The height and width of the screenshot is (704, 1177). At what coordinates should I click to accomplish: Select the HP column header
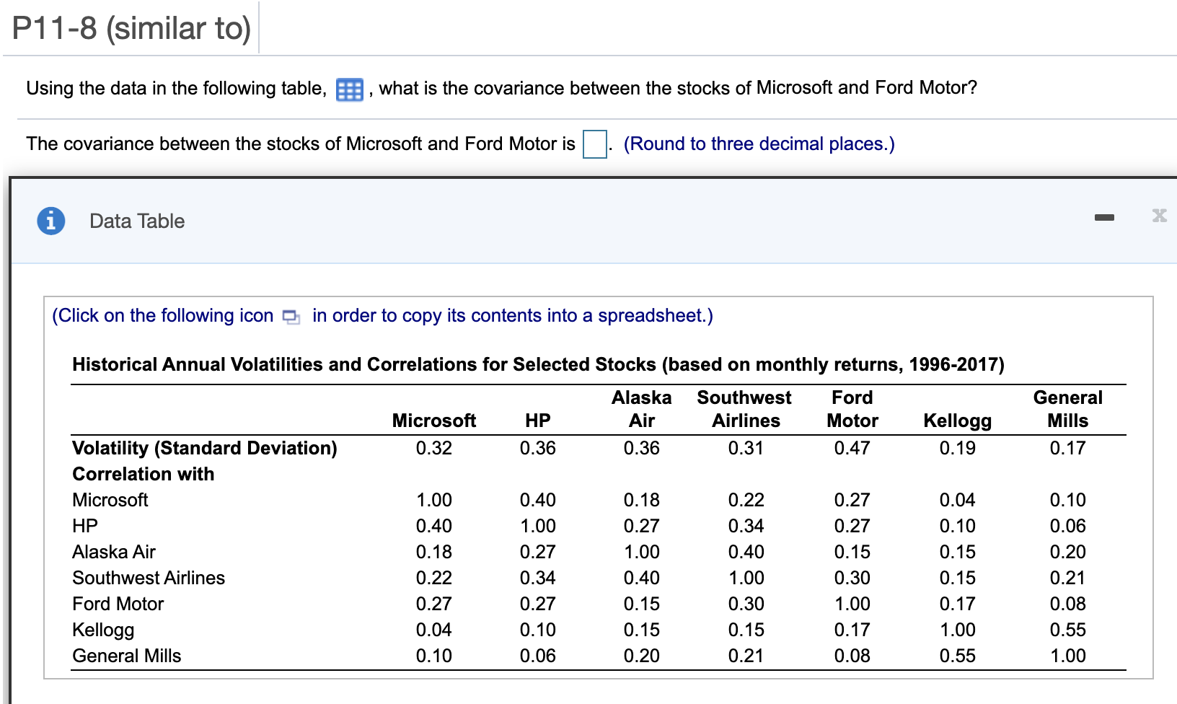click(538, 421)
